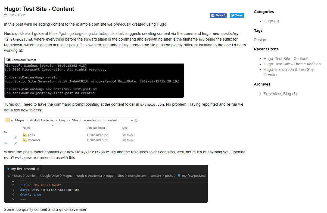Click the post date 2019-10-11
The width and height of the screenshot is (327, 213).
(x=17, y=16)
